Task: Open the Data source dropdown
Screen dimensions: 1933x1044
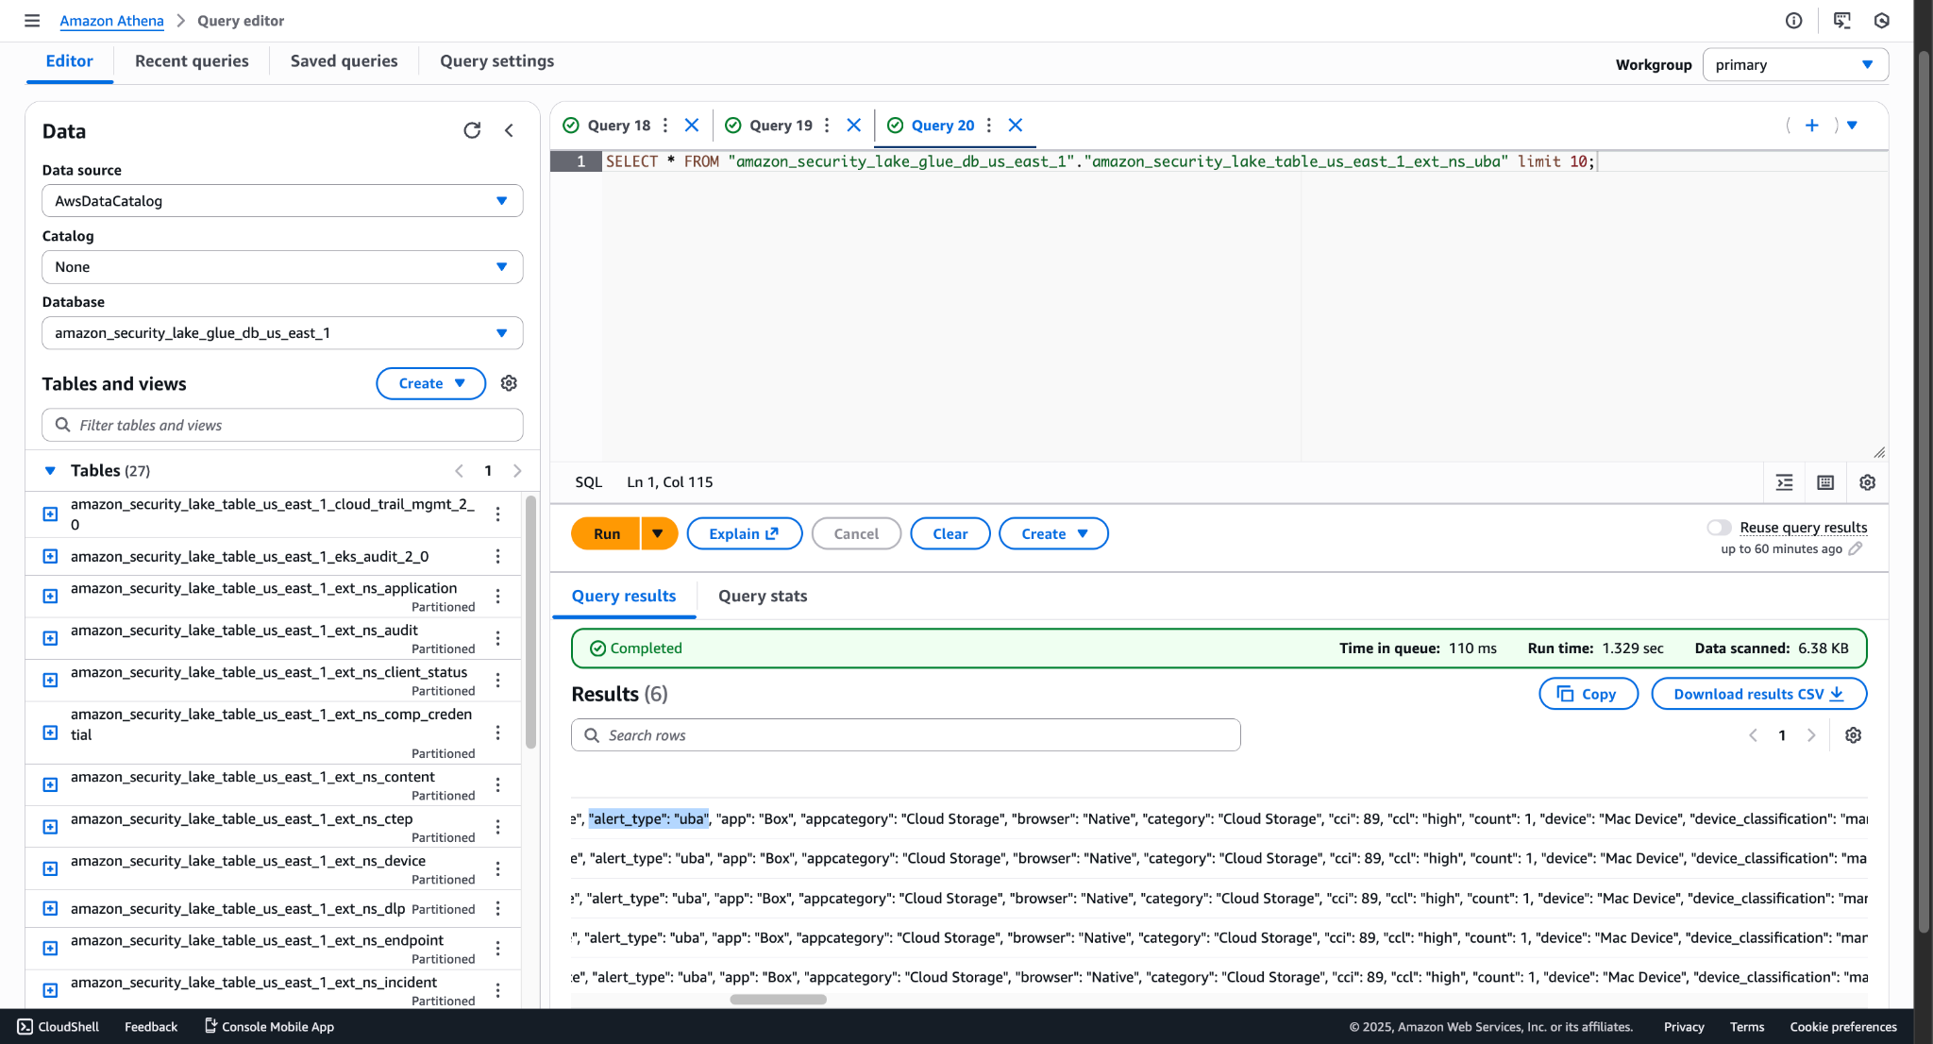Action: click(x=282, y=201)
